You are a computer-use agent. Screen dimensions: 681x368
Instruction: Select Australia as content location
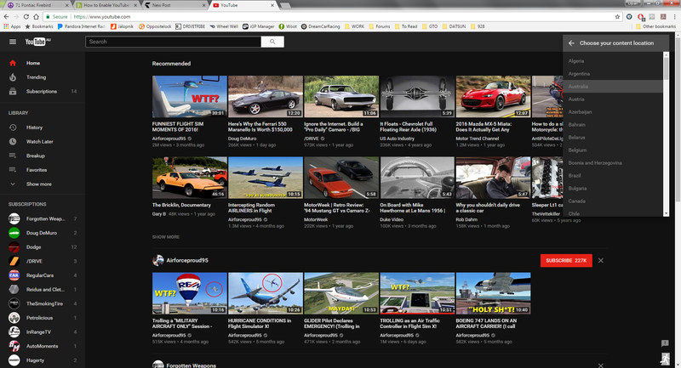[x=613, y=86]
